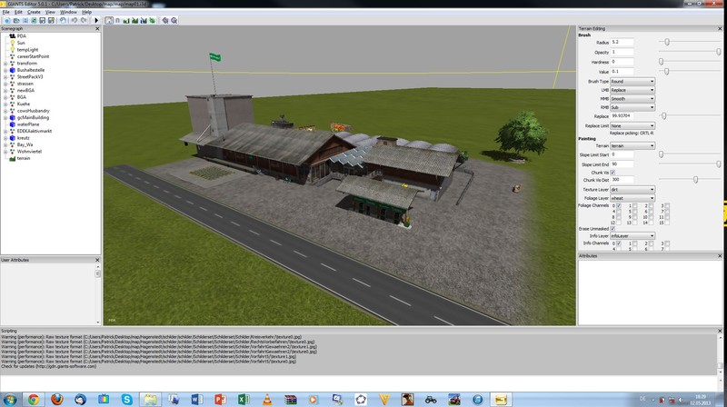
Task: Open Skype from the taskbar
Action: click(x=126, y=399)
